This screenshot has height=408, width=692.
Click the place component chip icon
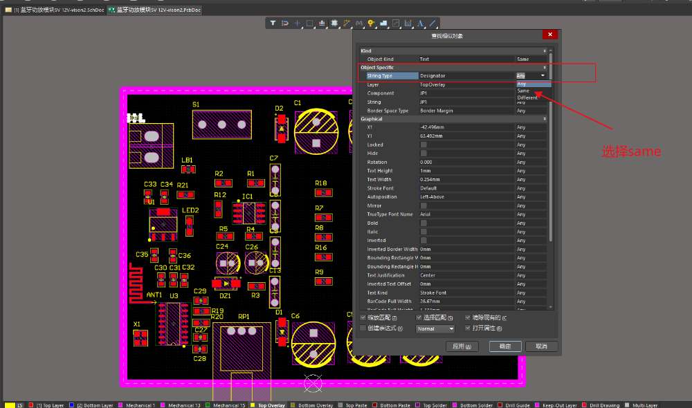coord(334,23)
